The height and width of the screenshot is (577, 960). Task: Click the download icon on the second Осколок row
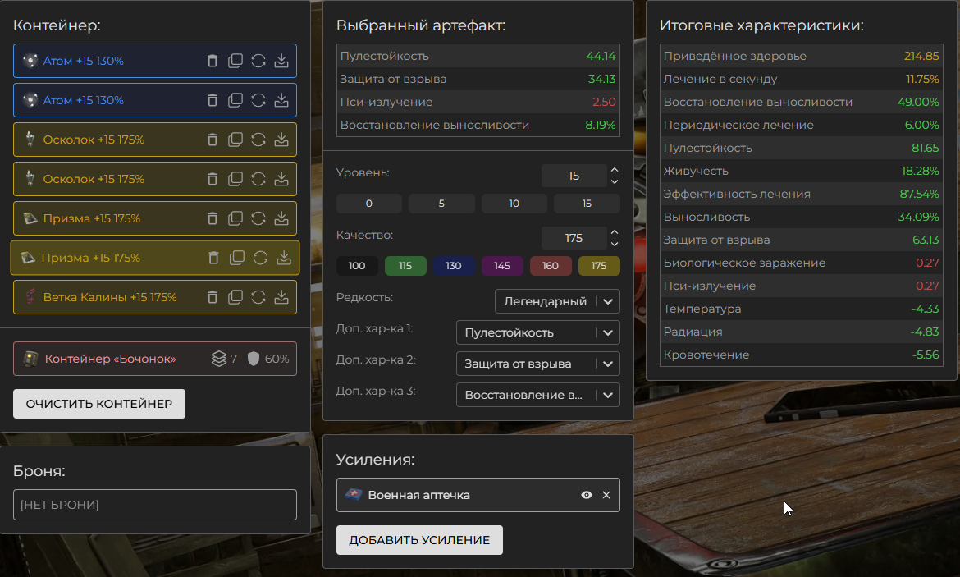(281, 179)
